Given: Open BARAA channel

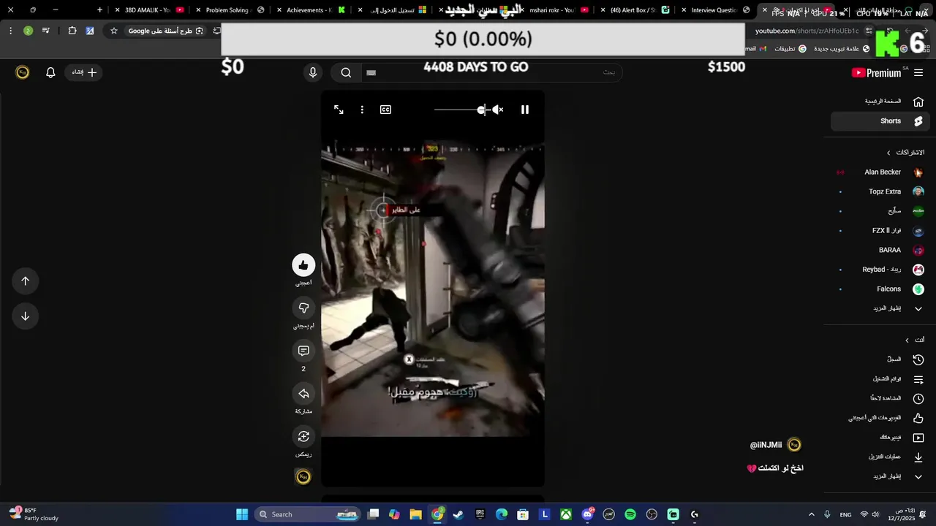Looking at the screenshot, I should tap(880, 250).
